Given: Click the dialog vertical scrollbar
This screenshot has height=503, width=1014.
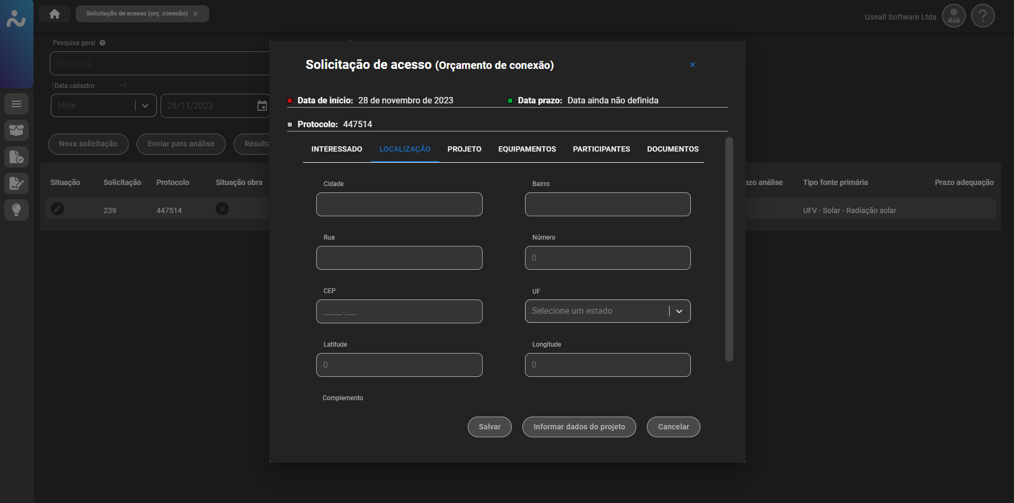Looking at the screenshot, I should point(729,249).
